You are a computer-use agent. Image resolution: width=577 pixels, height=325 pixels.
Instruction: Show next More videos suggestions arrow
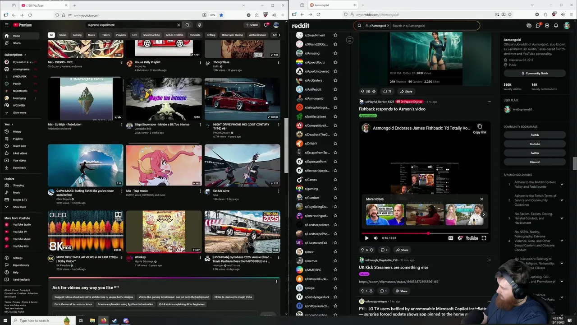point(484,214)
